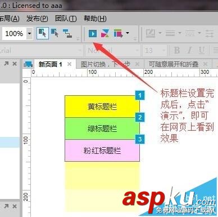Image resolution: width=218 pixels, height=217 pixels.
Task: Click the disabled style edit icon
Action: click(151, 33)
